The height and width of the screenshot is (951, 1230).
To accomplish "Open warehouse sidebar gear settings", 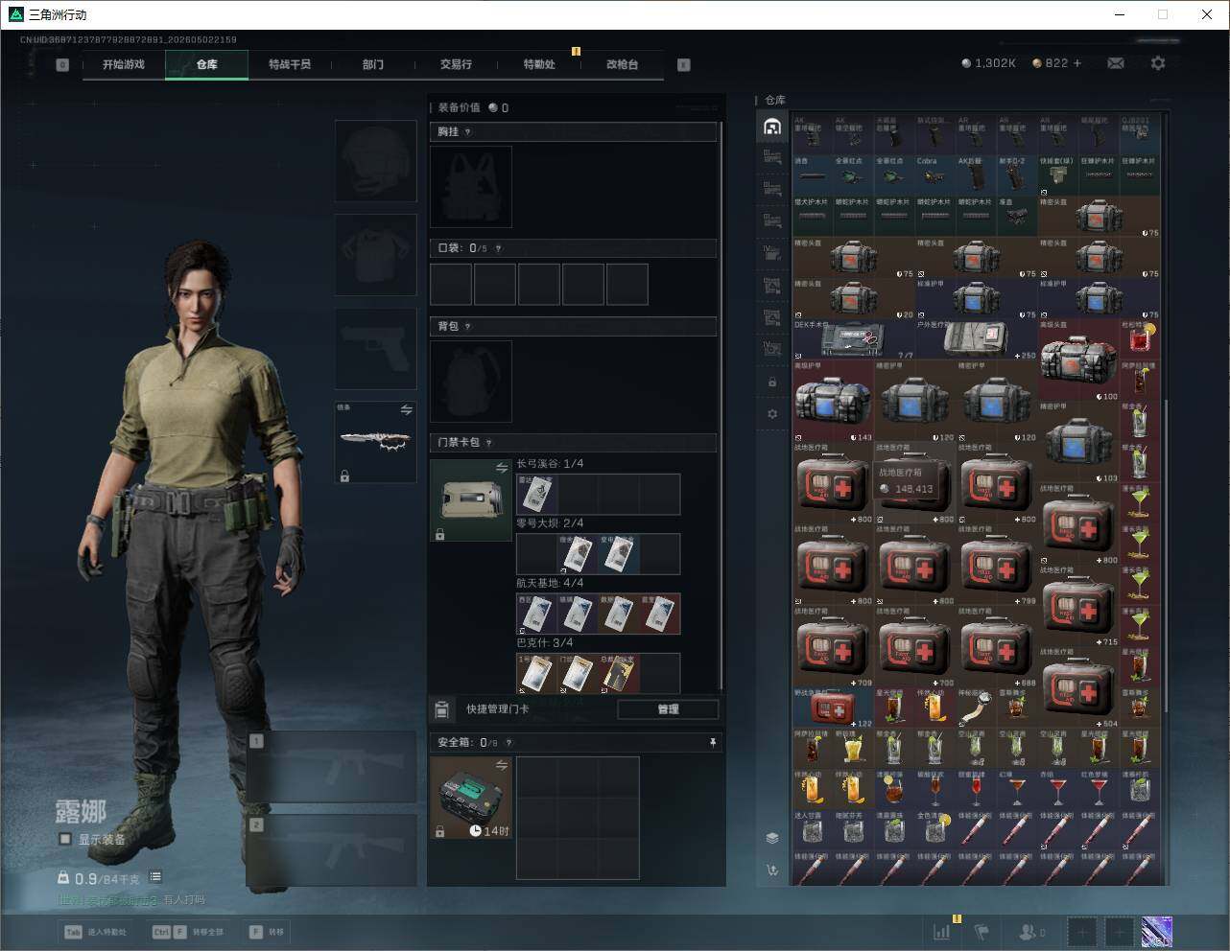I will pyautogui.click(x=772, y=414).
